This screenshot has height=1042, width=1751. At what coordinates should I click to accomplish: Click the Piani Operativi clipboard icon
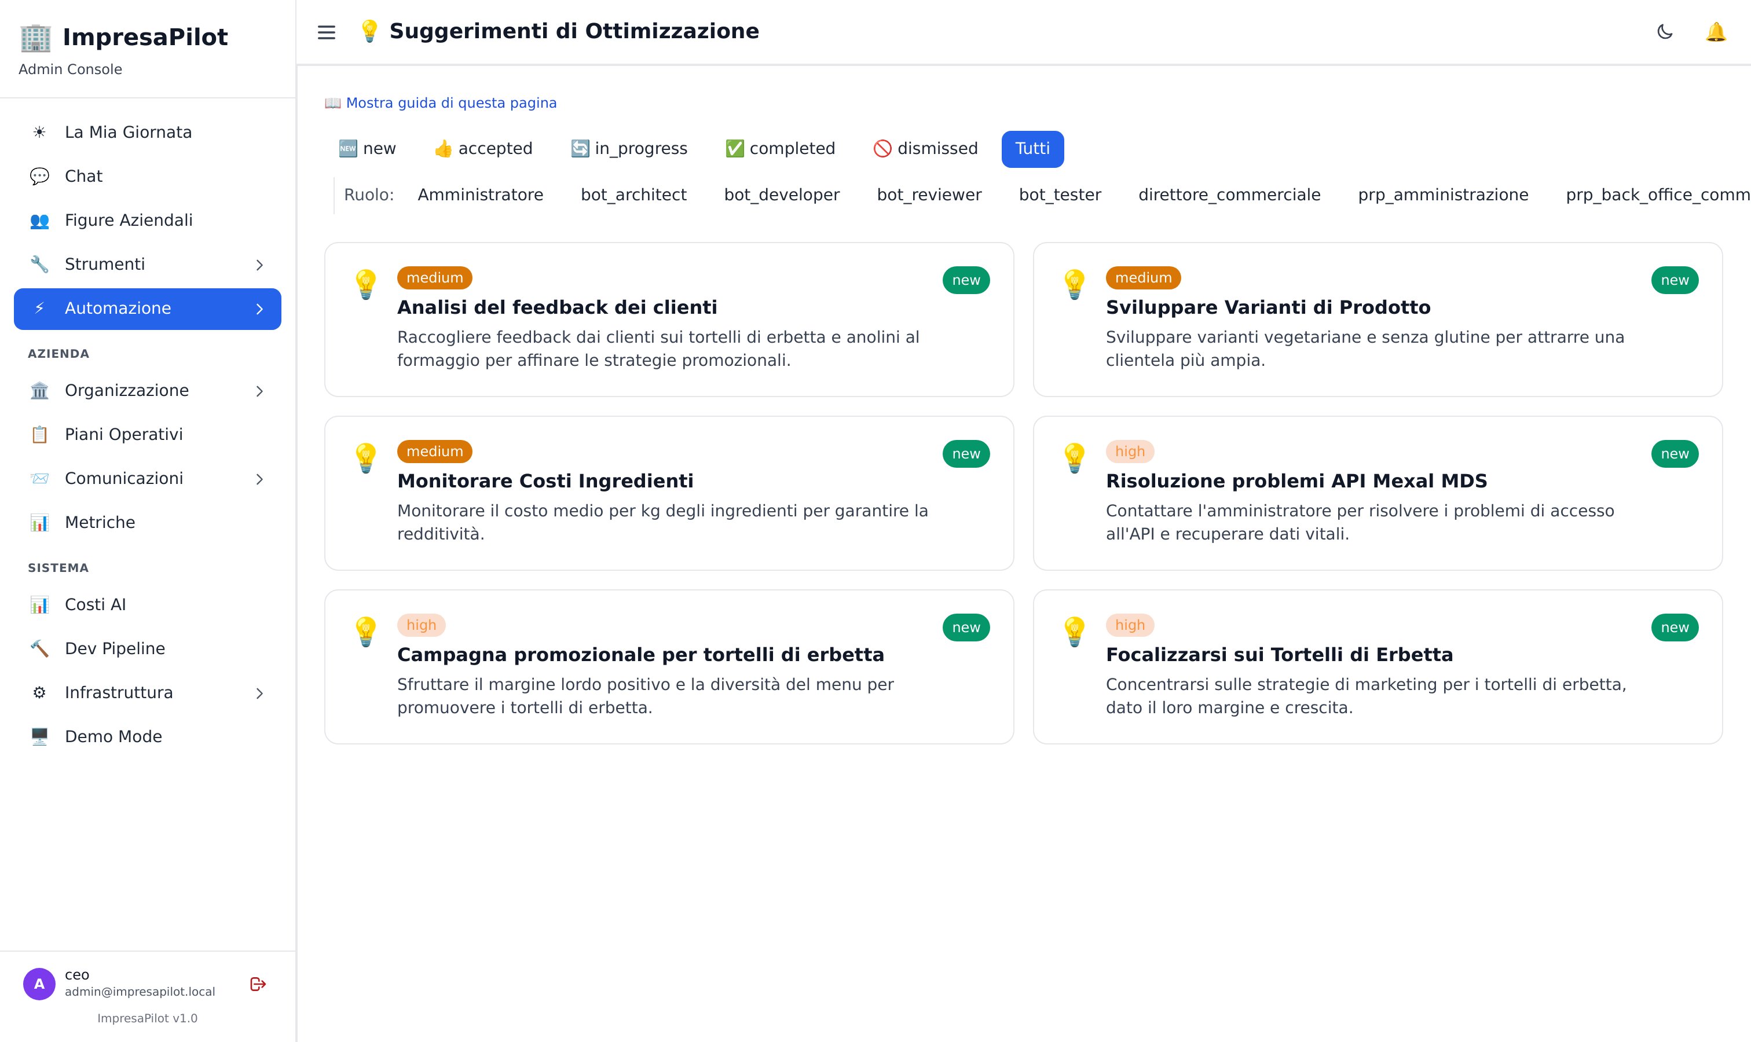39,435
